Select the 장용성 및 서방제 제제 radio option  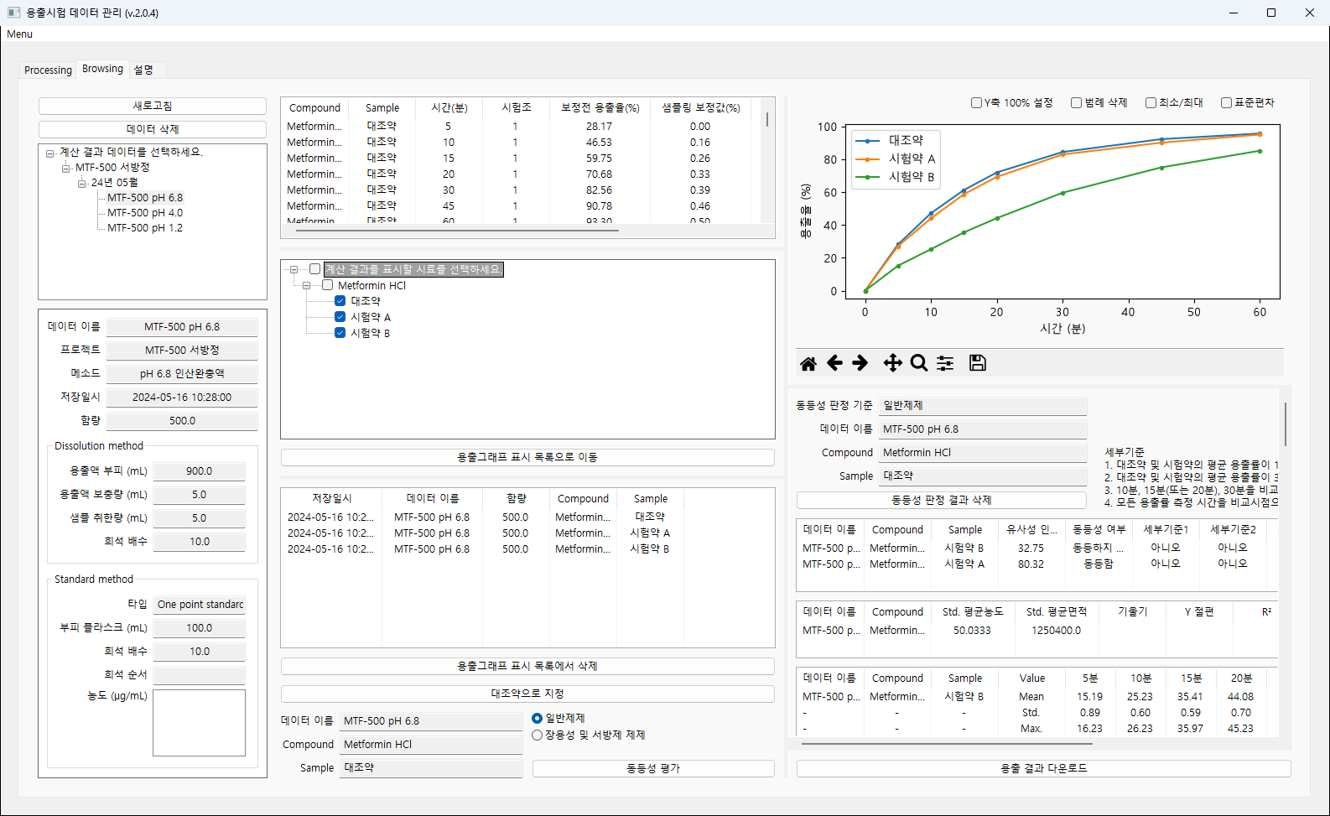click(538, 735)
